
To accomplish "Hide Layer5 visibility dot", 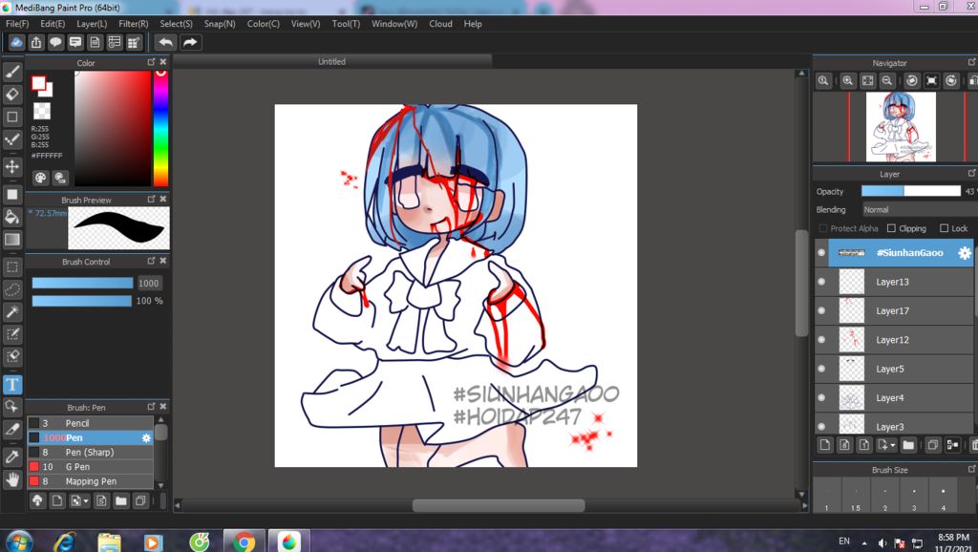I will tap(821, 369).
